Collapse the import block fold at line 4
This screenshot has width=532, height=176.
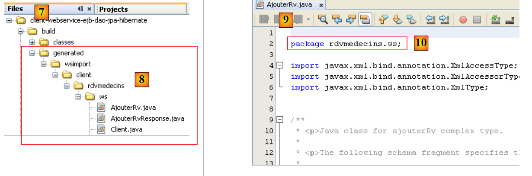(x=280, y=66)
